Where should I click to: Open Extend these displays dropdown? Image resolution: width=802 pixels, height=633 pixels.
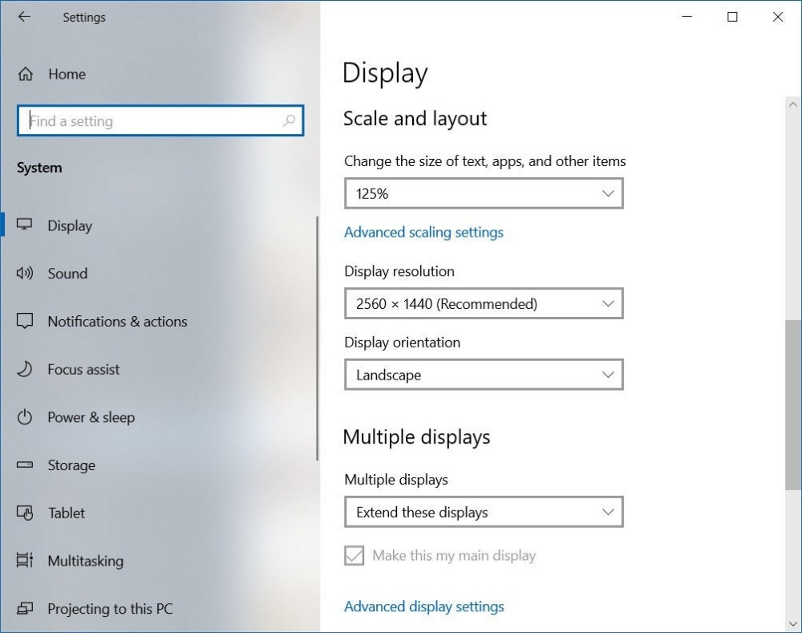tap(483, 512)
